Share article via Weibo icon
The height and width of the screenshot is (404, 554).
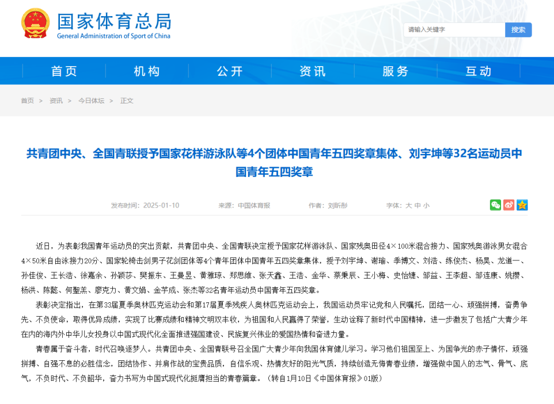coord(509,205)
